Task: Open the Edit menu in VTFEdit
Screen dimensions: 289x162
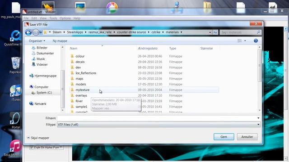Action: 34,18
